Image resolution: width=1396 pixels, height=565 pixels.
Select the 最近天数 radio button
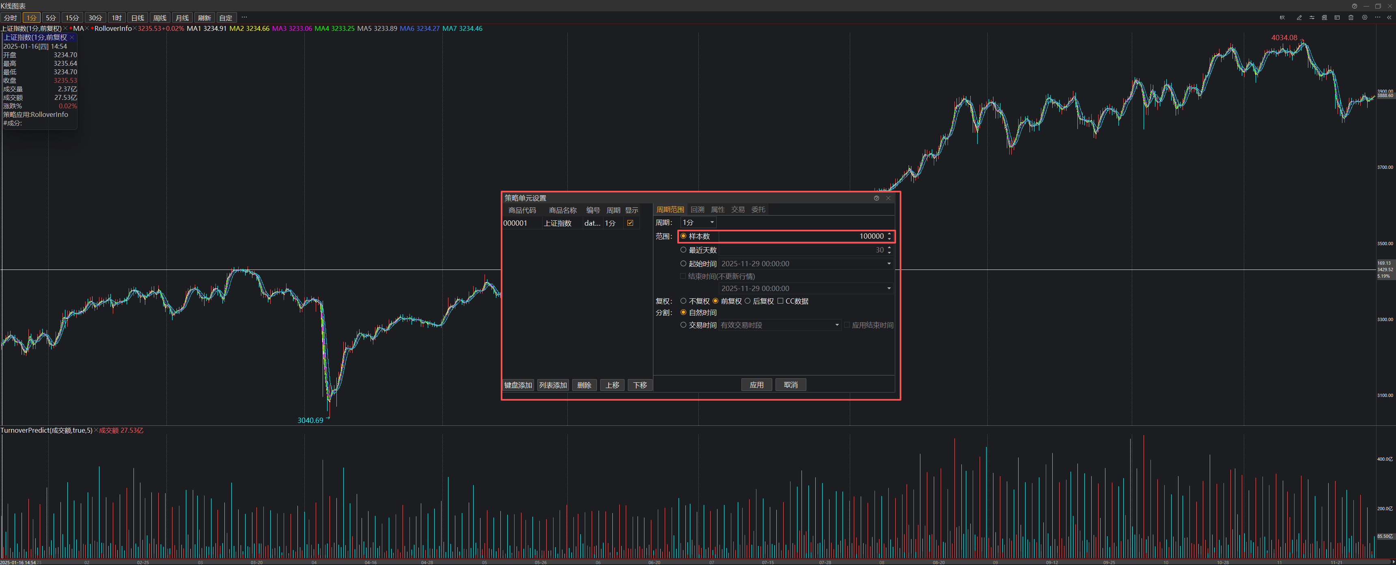683,250
